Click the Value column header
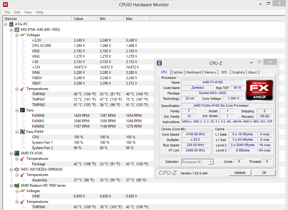The height and width of the screenshot is (210, 288). click(85, 19)
